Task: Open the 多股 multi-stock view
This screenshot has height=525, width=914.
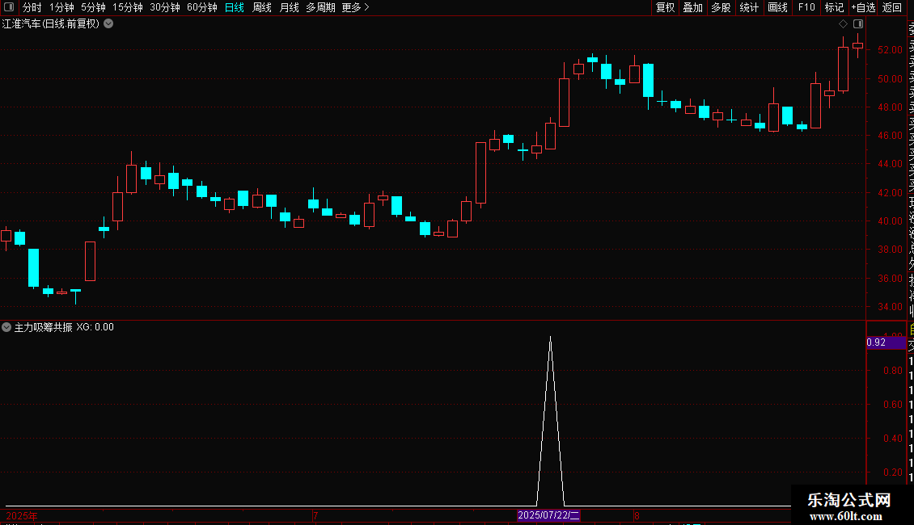Action: pos(721,7)
